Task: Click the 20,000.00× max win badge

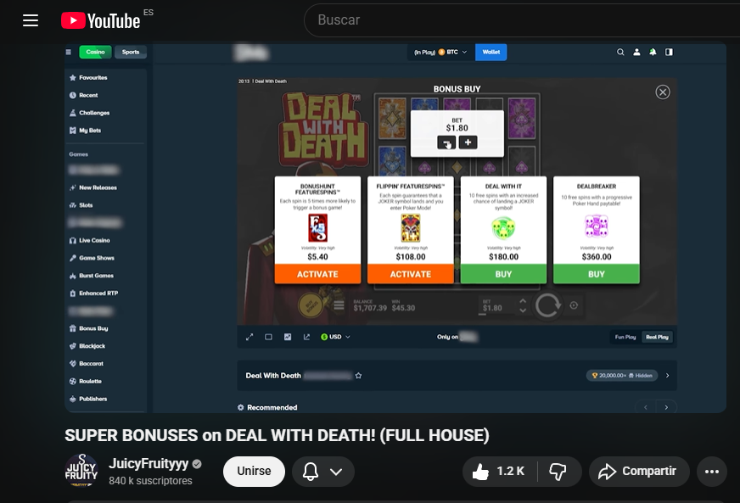Action: (621, 376)
